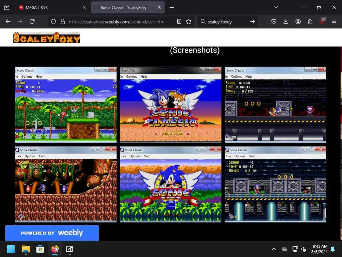Click the Powered by Weebly banner
This screenshot has width=342, height=257.
pos(52,233)
